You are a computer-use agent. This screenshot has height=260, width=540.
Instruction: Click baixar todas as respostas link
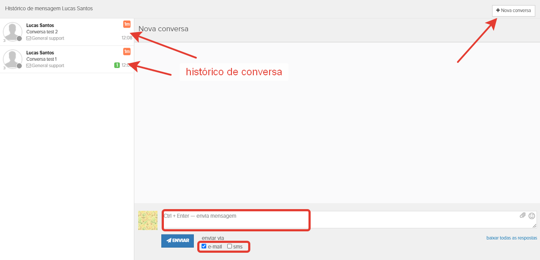[511, 238]
